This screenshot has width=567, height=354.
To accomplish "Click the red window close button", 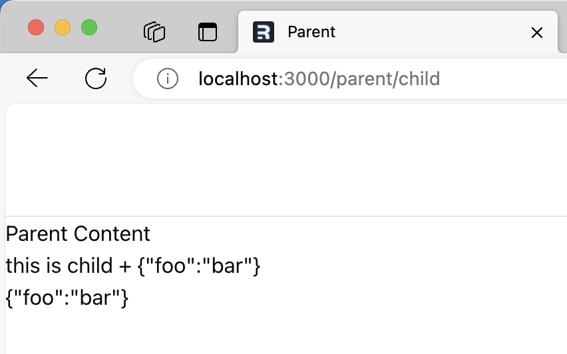I will pyautogui.click(x=36, y=27).
